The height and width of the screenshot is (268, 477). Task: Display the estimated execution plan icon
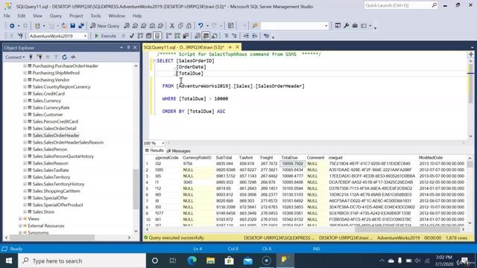(x=140, y=36)
